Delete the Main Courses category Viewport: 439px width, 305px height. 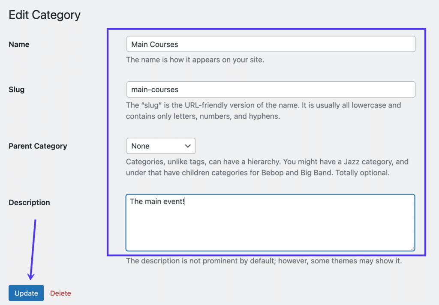[x=60, y=293]
